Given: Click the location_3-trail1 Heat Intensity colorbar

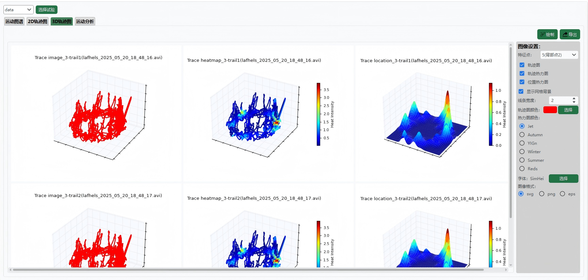Looking at the screenshot, I should [x=491, y=114].
